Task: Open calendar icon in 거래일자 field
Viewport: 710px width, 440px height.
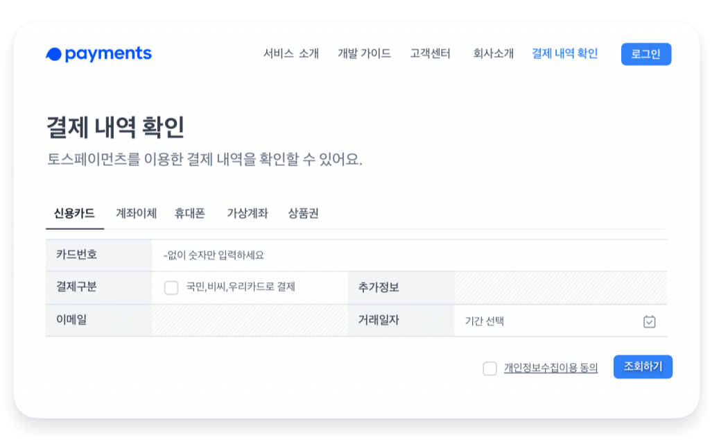Action: 649,321
